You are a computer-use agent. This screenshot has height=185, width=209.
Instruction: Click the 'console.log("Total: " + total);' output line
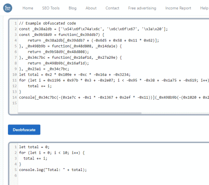coord(53,170)
